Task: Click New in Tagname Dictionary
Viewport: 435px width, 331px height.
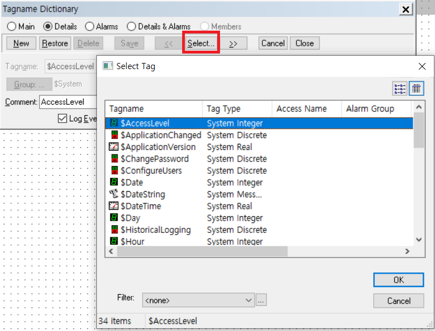Action: pyautogui.click(x=21, y=43)
